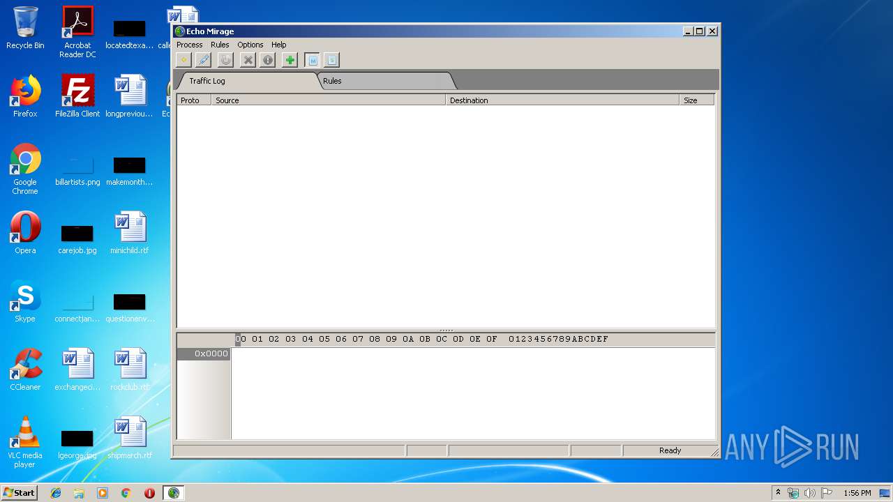Select the billartists.png file
Screen dimensions: 893x502
[x=77, y=169]
